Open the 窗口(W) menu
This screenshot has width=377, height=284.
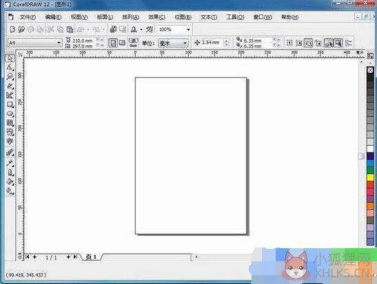263,17
